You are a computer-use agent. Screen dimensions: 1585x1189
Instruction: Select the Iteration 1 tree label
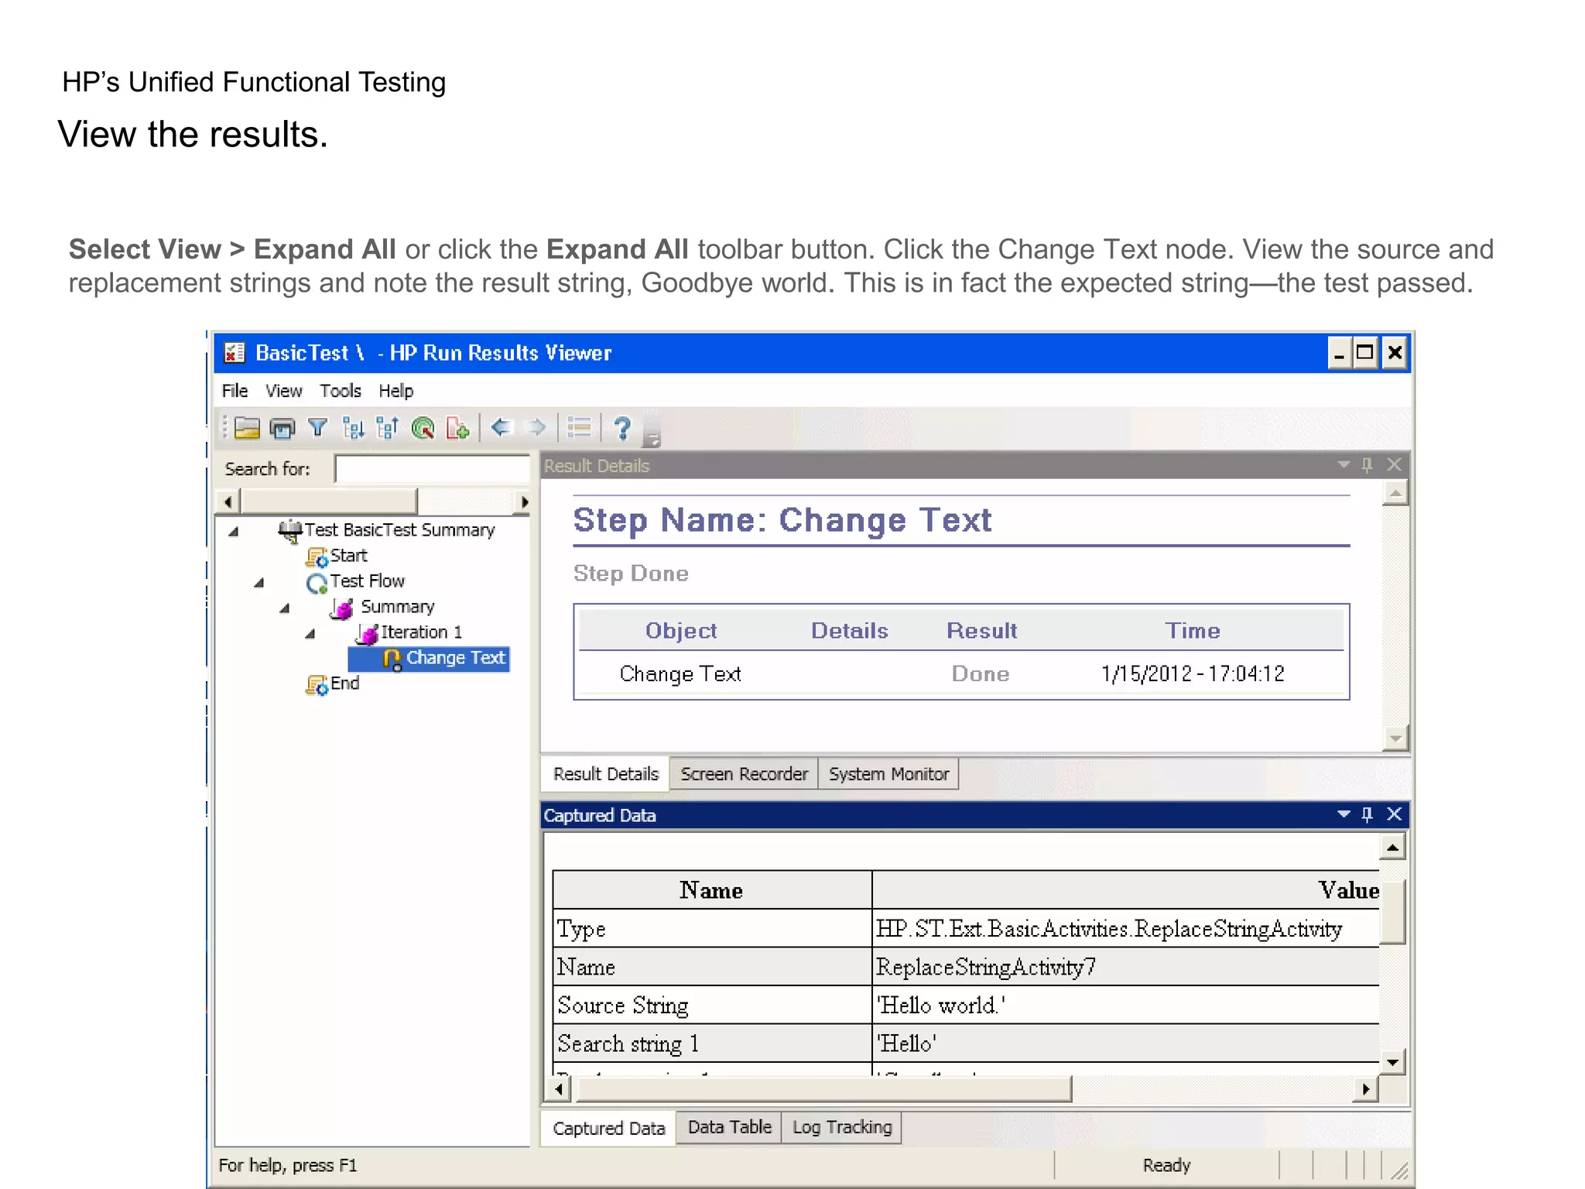tap(421, 632)
